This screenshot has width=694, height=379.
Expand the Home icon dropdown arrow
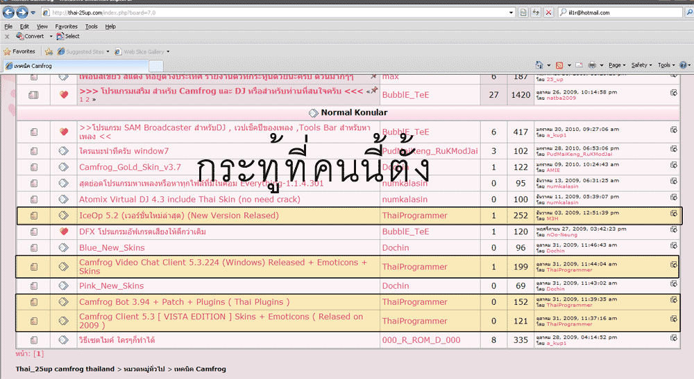[549, 65]
